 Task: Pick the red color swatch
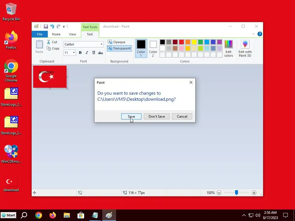click(x=181, y=42)
